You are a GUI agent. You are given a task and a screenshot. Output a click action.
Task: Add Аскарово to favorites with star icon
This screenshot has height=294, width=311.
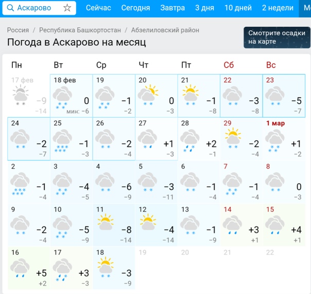click(x=67, y=8)
